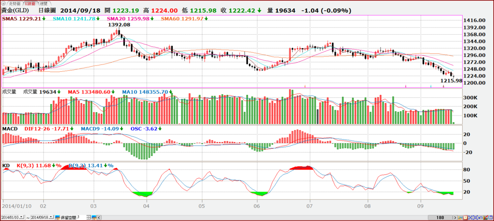Image resolution: width=494 pixels, height=221 pixels.
Task: Click the left scroll arrow button
Action: 99,218
